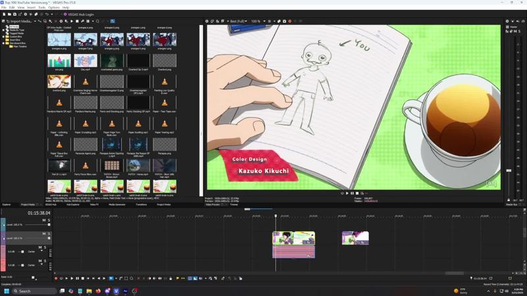Click Play in timeline transport bar
The width and height of the screenshot is (527, 296).
(72, 278)
